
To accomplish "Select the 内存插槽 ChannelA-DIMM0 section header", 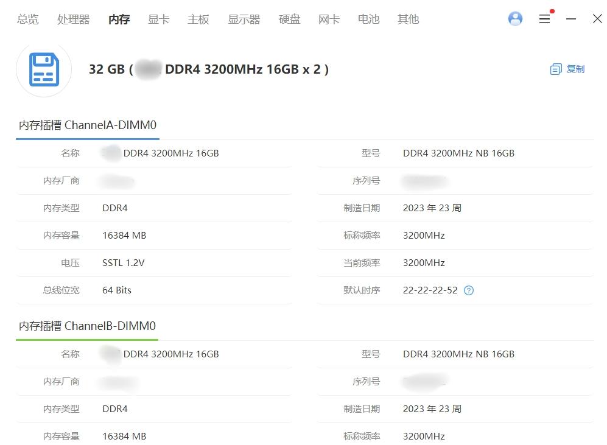I will coord(88,125).
